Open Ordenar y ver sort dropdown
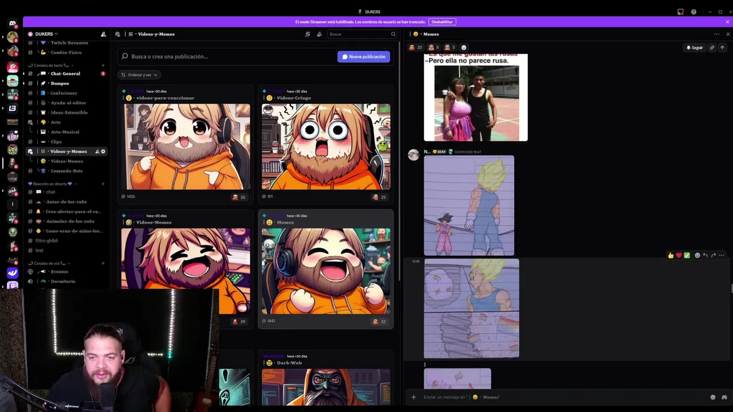733x412 pixels. point(139,75)
